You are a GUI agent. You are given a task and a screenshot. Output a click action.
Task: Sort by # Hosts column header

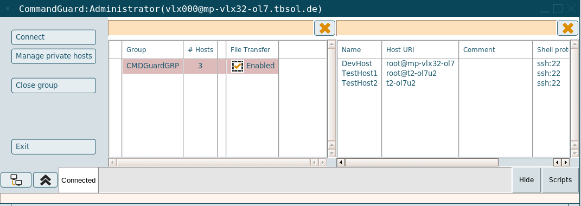click(200, 50)
